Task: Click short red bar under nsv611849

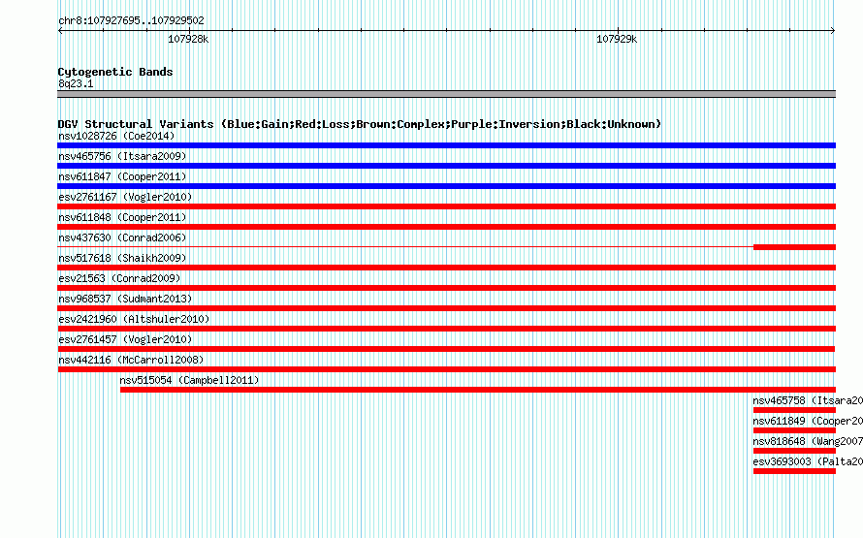Action: [x=794, y=430]
